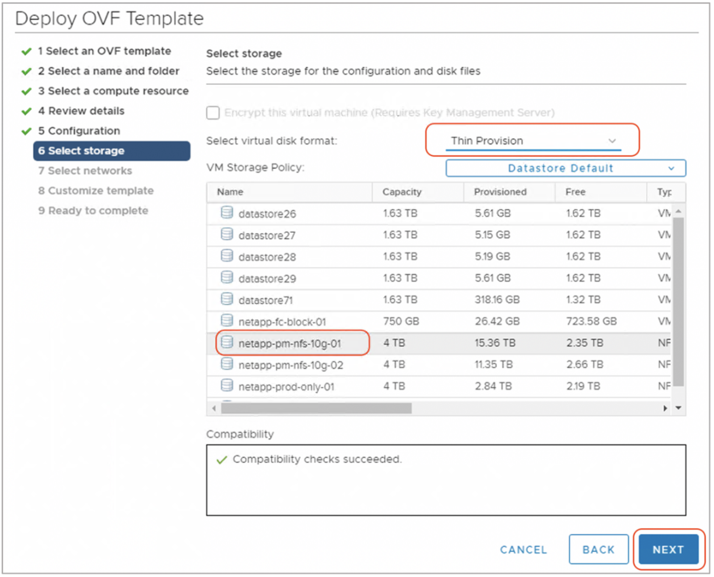Click the Encrypt this virtual machine checkbox

213,113
